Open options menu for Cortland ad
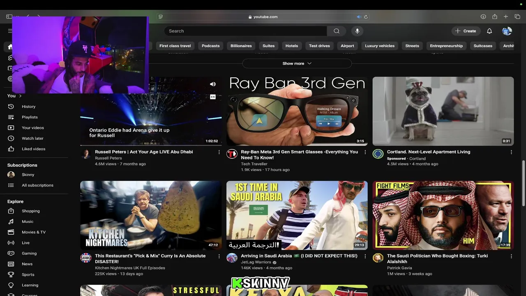 pyautogui.click(x=511, y=152)
